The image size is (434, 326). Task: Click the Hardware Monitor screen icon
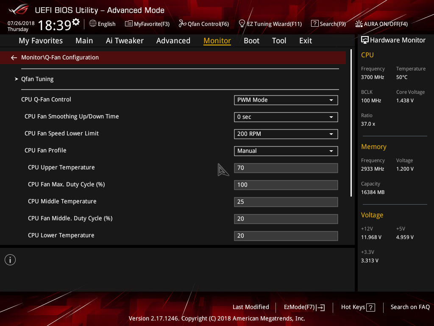(x=365, y=40)
